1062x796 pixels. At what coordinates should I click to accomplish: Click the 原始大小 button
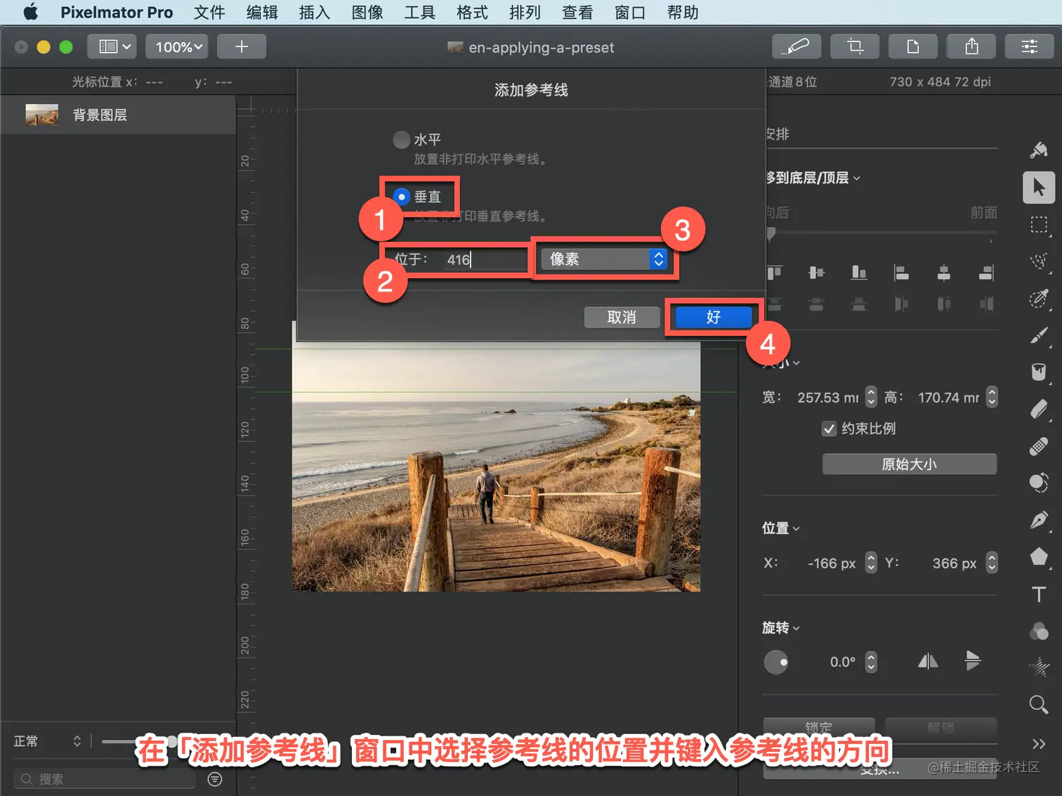click(910, 464)
